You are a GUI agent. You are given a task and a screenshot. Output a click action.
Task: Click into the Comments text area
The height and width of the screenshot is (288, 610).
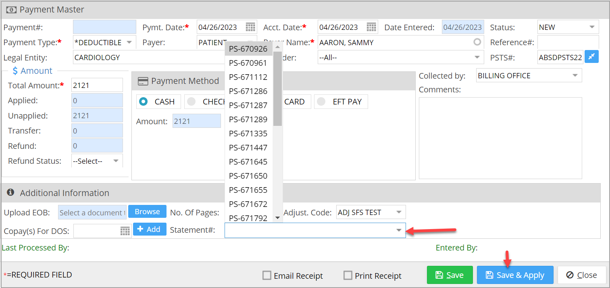[x=500, y=138]
